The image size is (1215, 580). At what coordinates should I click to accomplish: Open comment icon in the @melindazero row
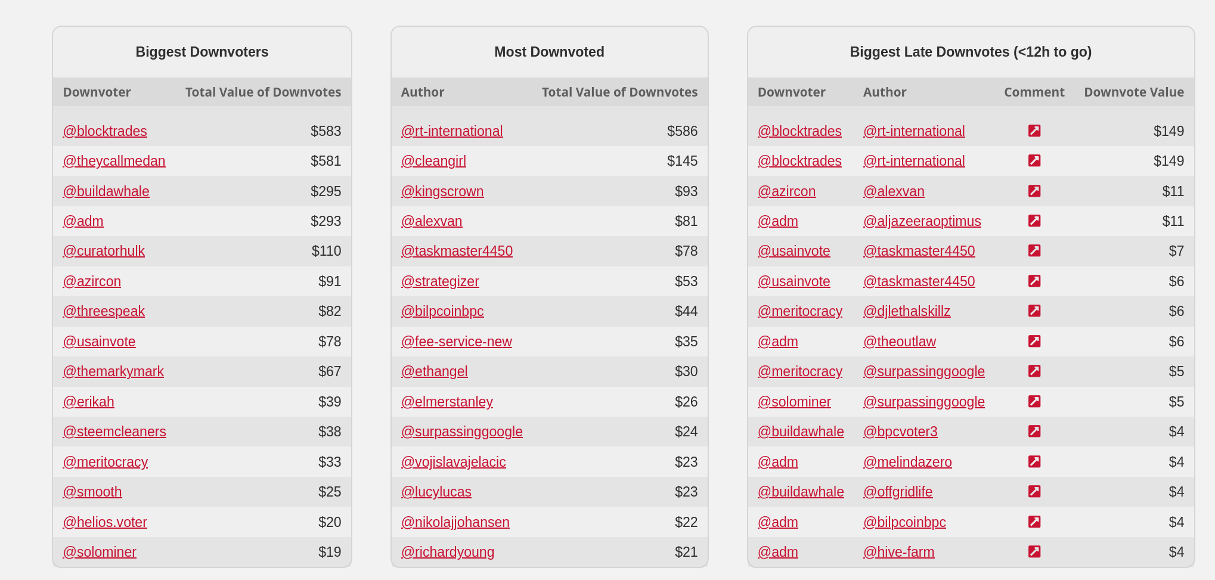1034,462
